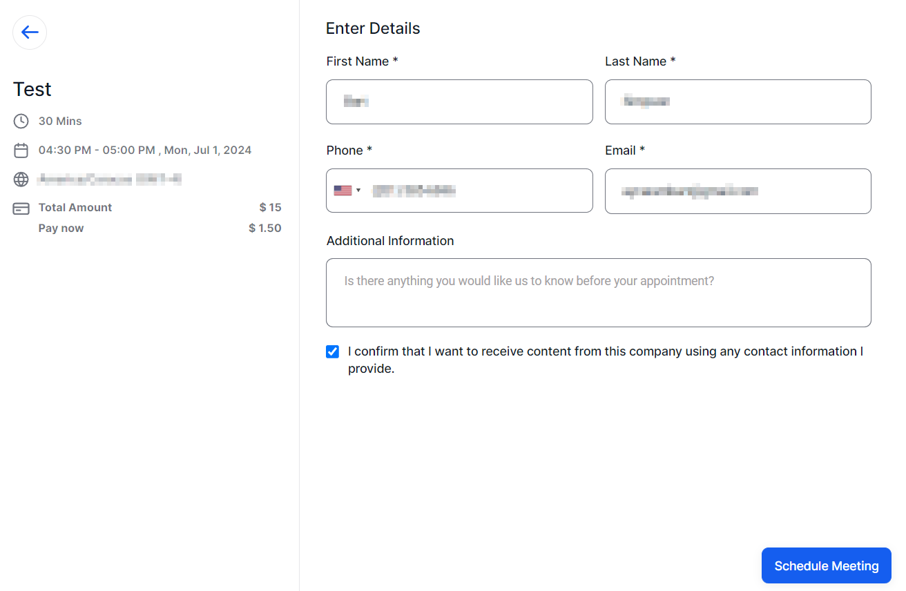Click the '$ 15' total value
Screen dimensions: 906x591
(x=271, y=208)
